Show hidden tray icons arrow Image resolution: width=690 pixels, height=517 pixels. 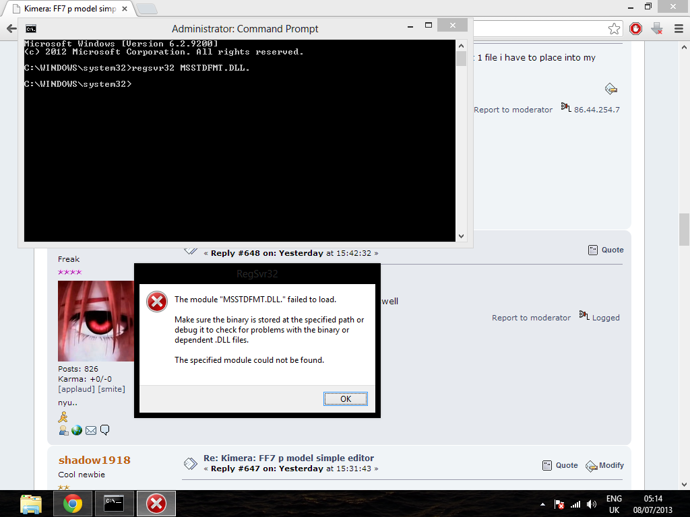542,505
